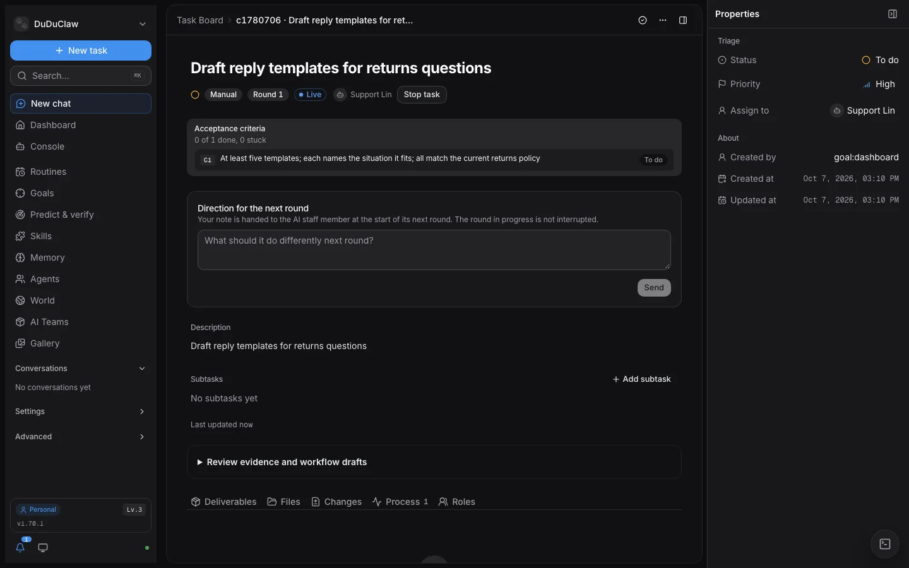Expand the DuDuClaw workspace dropdown

[x=81, y=24]
